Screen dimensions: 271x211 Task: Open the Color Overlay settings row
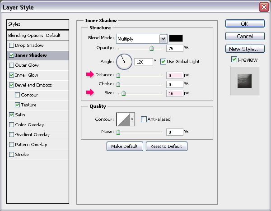pos(37,125)
